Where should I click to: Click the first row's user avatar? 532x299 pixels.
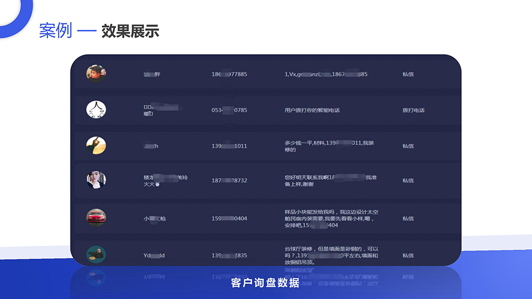96,74
